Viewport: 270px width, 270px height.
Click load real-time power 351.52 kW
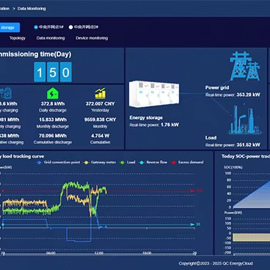(x=248, y=145)
